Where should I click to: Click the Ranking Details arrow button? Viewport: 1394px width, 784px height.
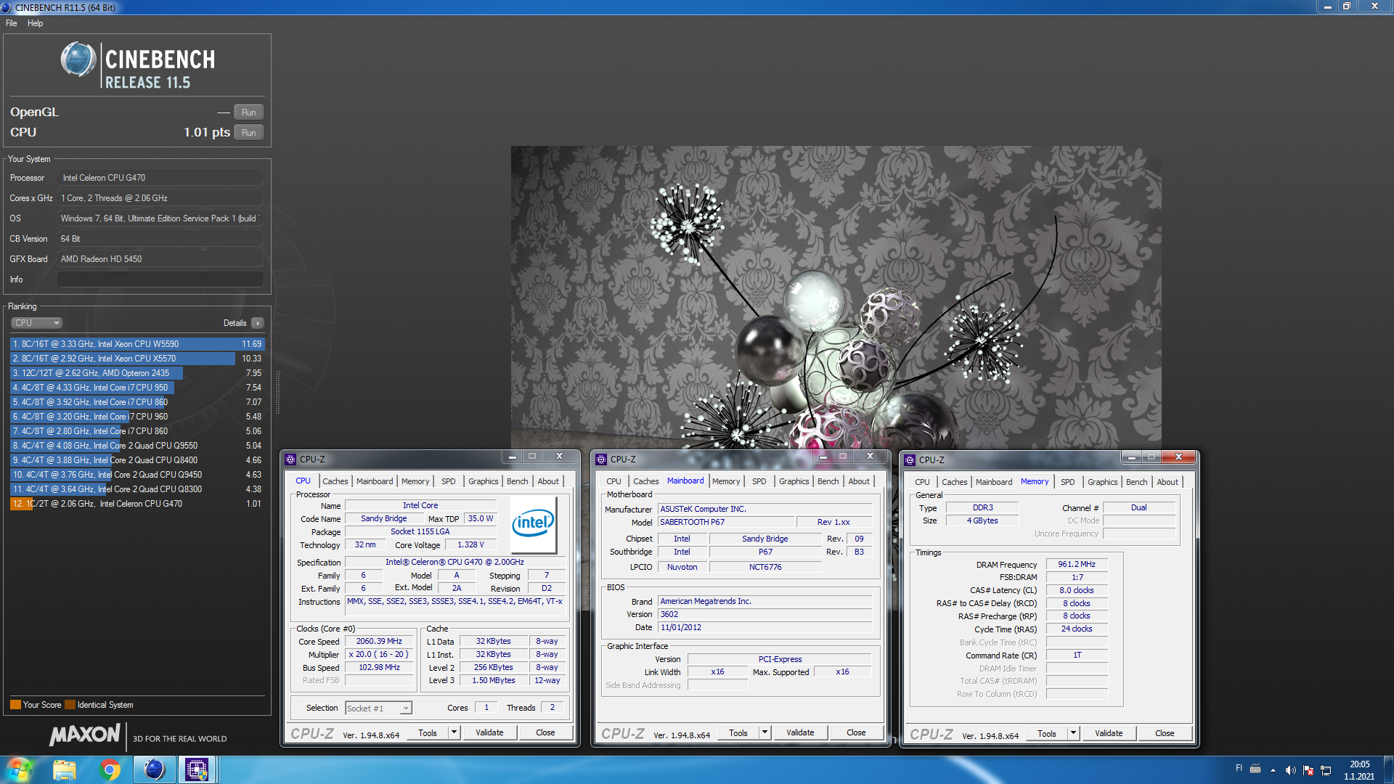[258, 323]
